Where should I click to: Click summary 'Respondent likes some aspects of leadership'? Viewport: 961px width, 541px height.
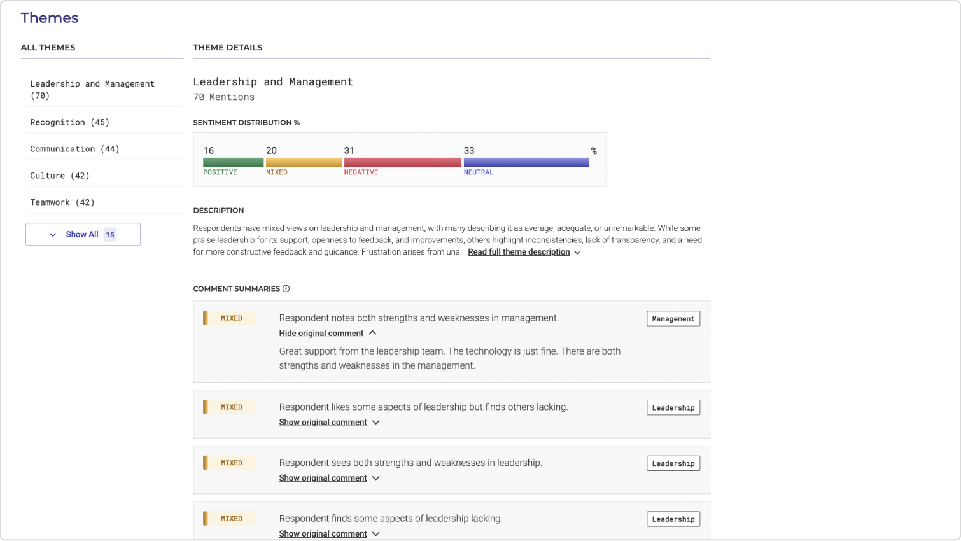click(x=423, y=407)
